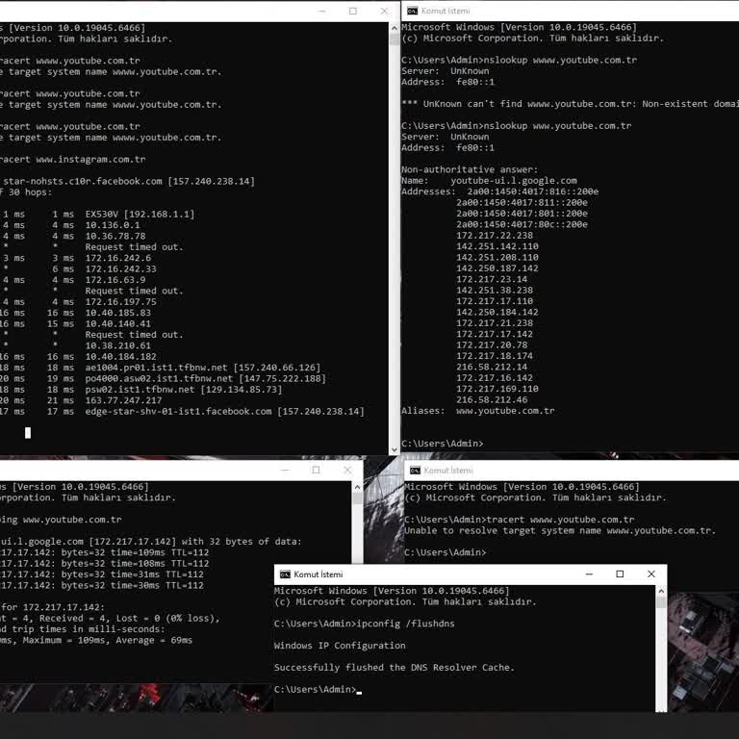Screen dimensions: 739x739
Task: Click IP address 172.217.22.238
Action: [x=495, y=235]
